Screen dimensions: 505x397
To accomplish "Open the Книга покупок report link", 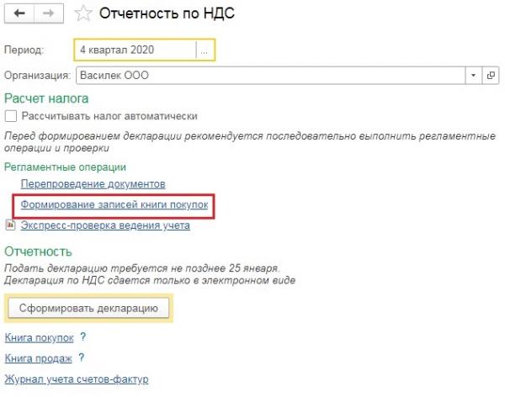I will [39, 337].
